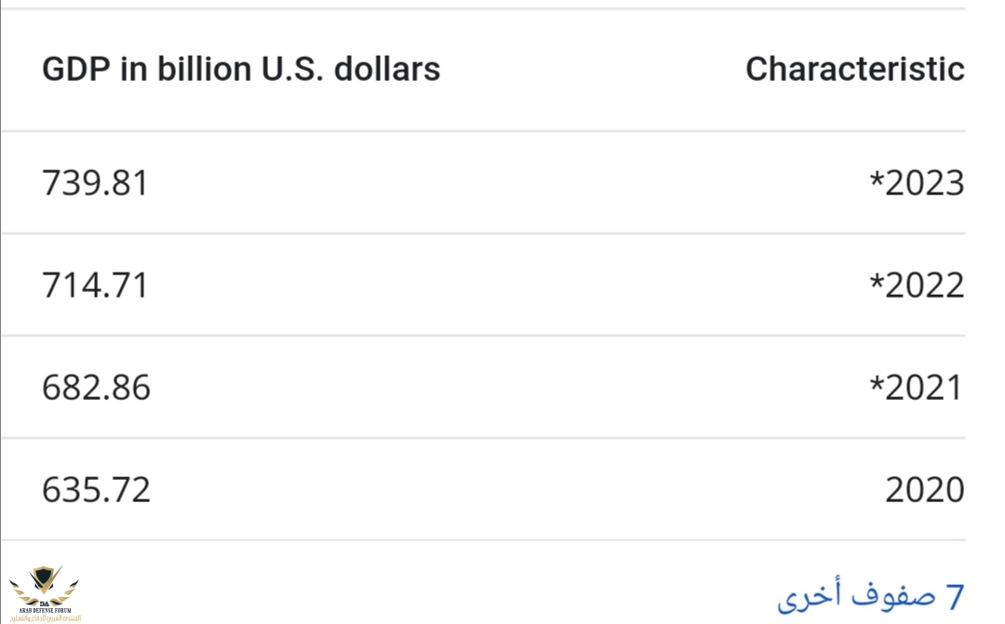Click the asterisk beside 2022
Image resolution: width=1005 pixels, height=624 pixels.
point(876,282)
